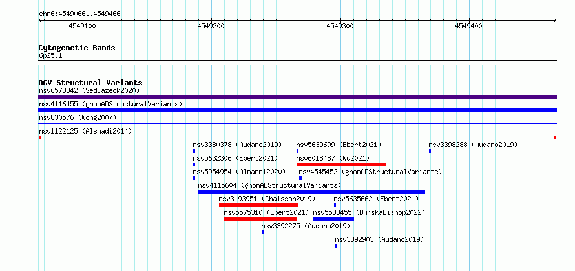Viewport: 575px width, 271px height.
Task: Open variant nsv5538455 (ByrskaBishop2022) label
Action: pyautogui.click(x=369, y=212)
